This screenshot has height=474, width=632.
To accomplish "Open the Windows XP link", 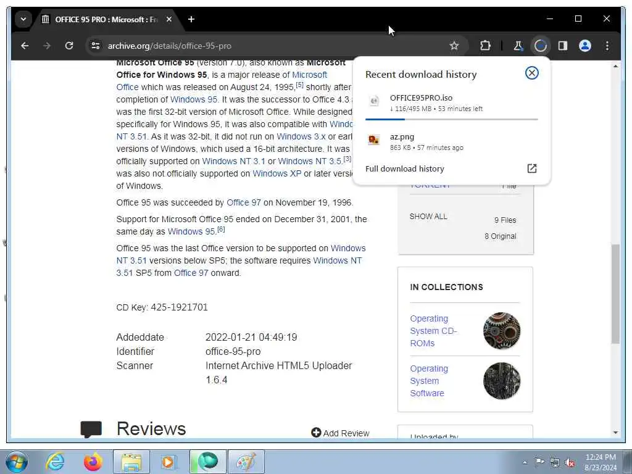I will tap(277, 173).
